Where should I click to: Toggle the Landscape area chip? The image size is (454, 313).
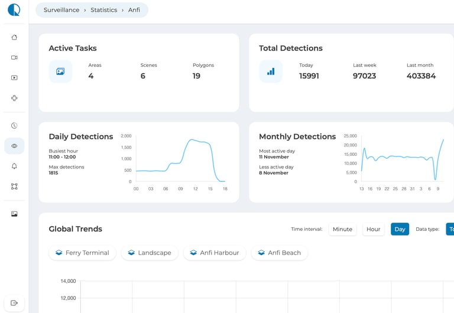tap(150, 253)
